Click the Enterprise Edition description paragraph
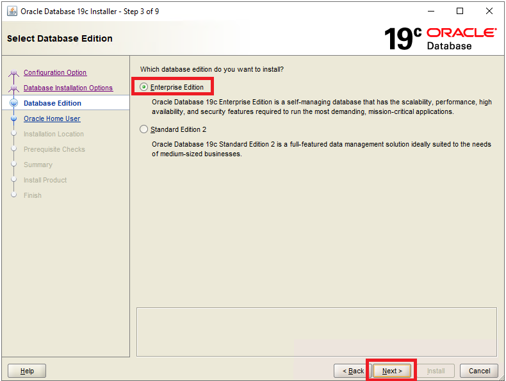Viewport: 506px width, 381px height. click(322, 107)
